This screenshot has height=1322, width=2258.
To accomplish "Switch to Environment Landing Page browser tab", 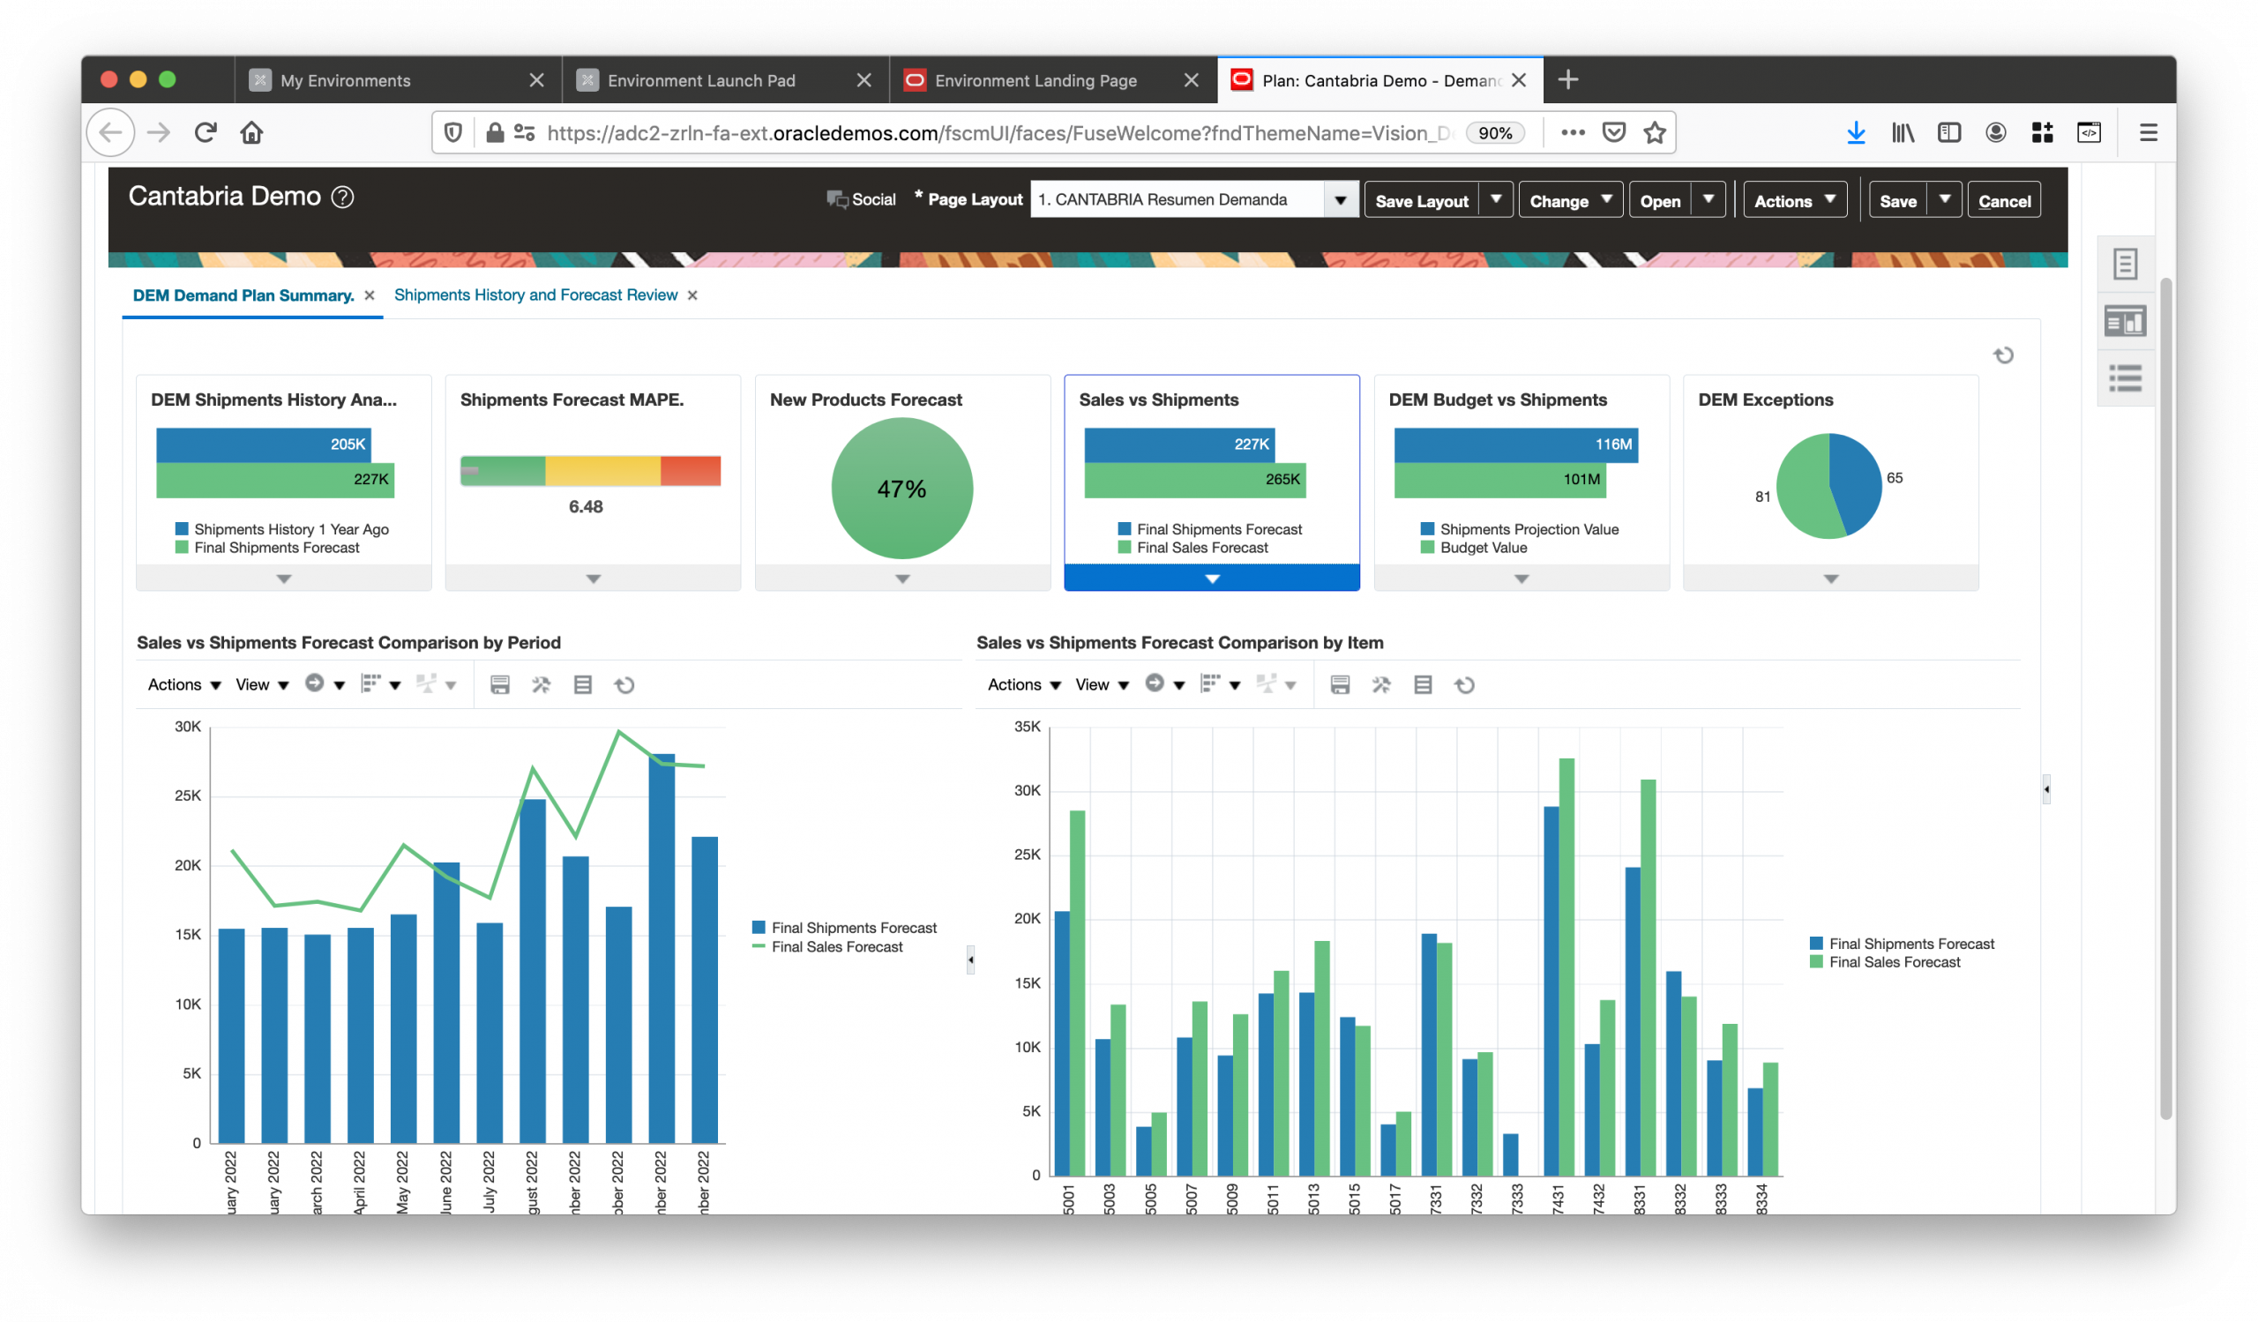I will 1035,80.
